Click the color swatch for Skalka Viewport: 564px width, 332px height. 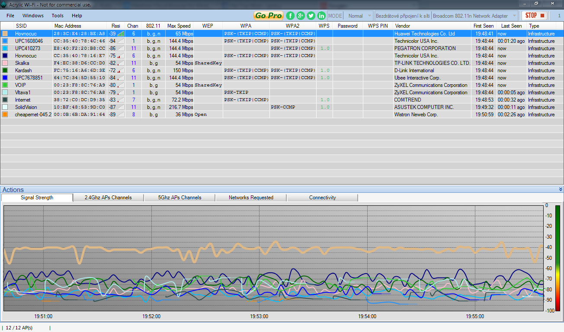point(5,63)
